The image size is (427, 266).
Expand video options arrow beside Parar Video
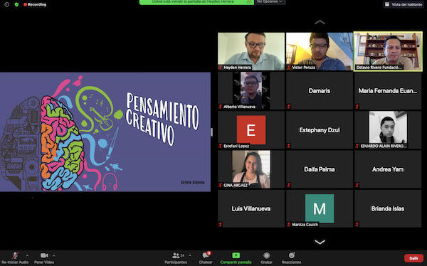pos(53,255)
